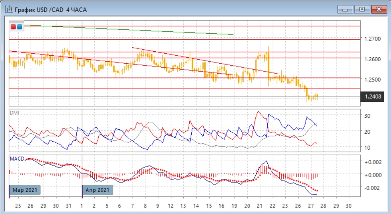Click the DMI scale value 30

pyautogui.click(x=368, y=116)
